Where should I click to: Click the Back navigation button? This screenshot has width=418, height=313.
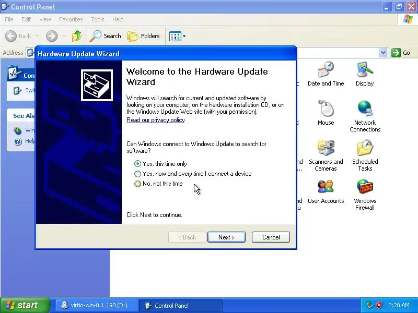[18, 36]
